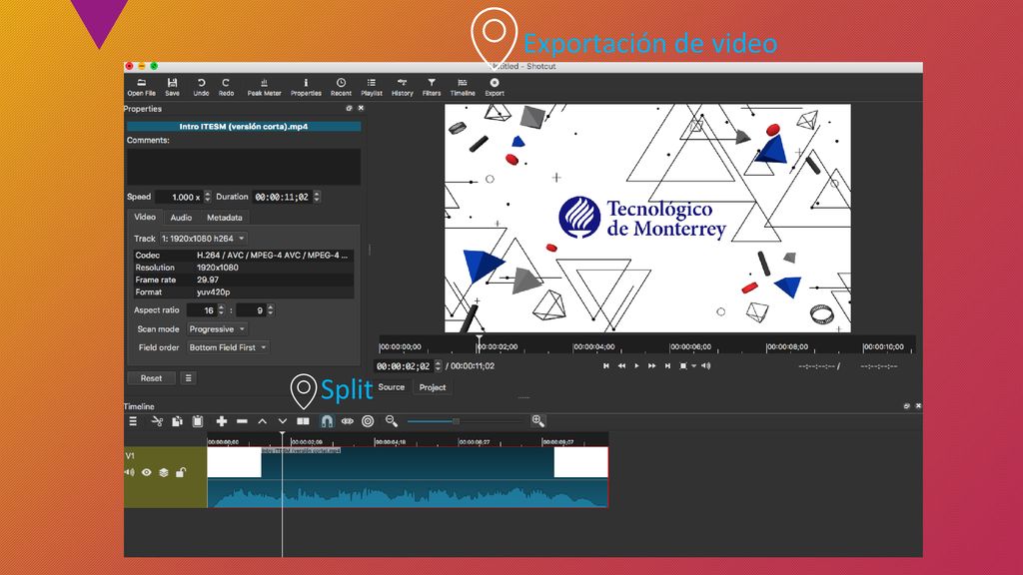Fast forward the player
This screenshot has height=575, width=1023.
(x=651, y=366)
